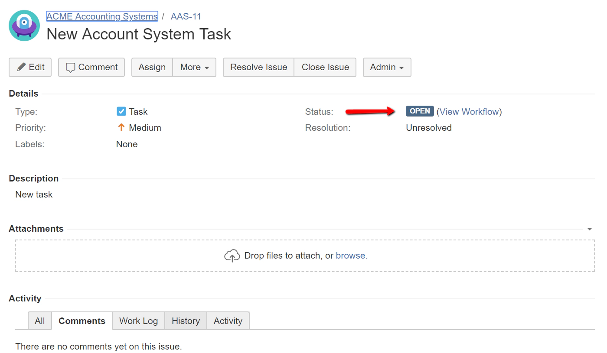Click the speech bubble icon beside Comment

click(x=71, y=67)
